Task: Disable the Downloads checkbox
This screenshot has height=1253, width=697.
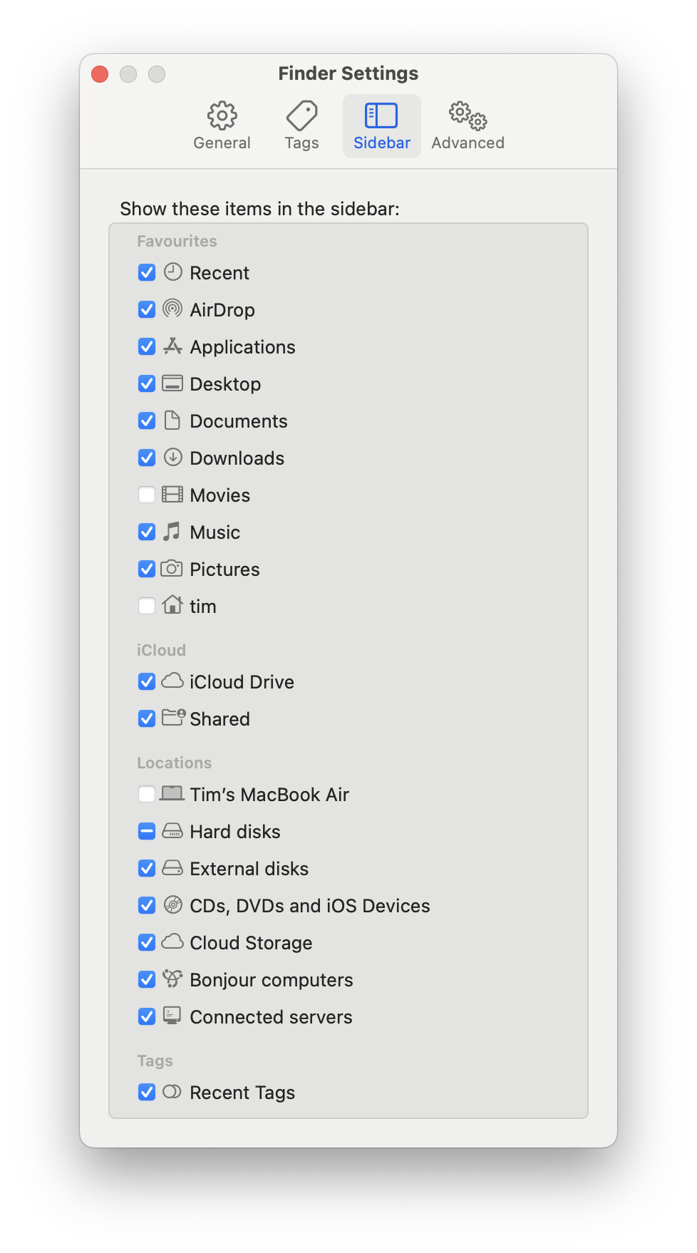Action: point(147,458)
